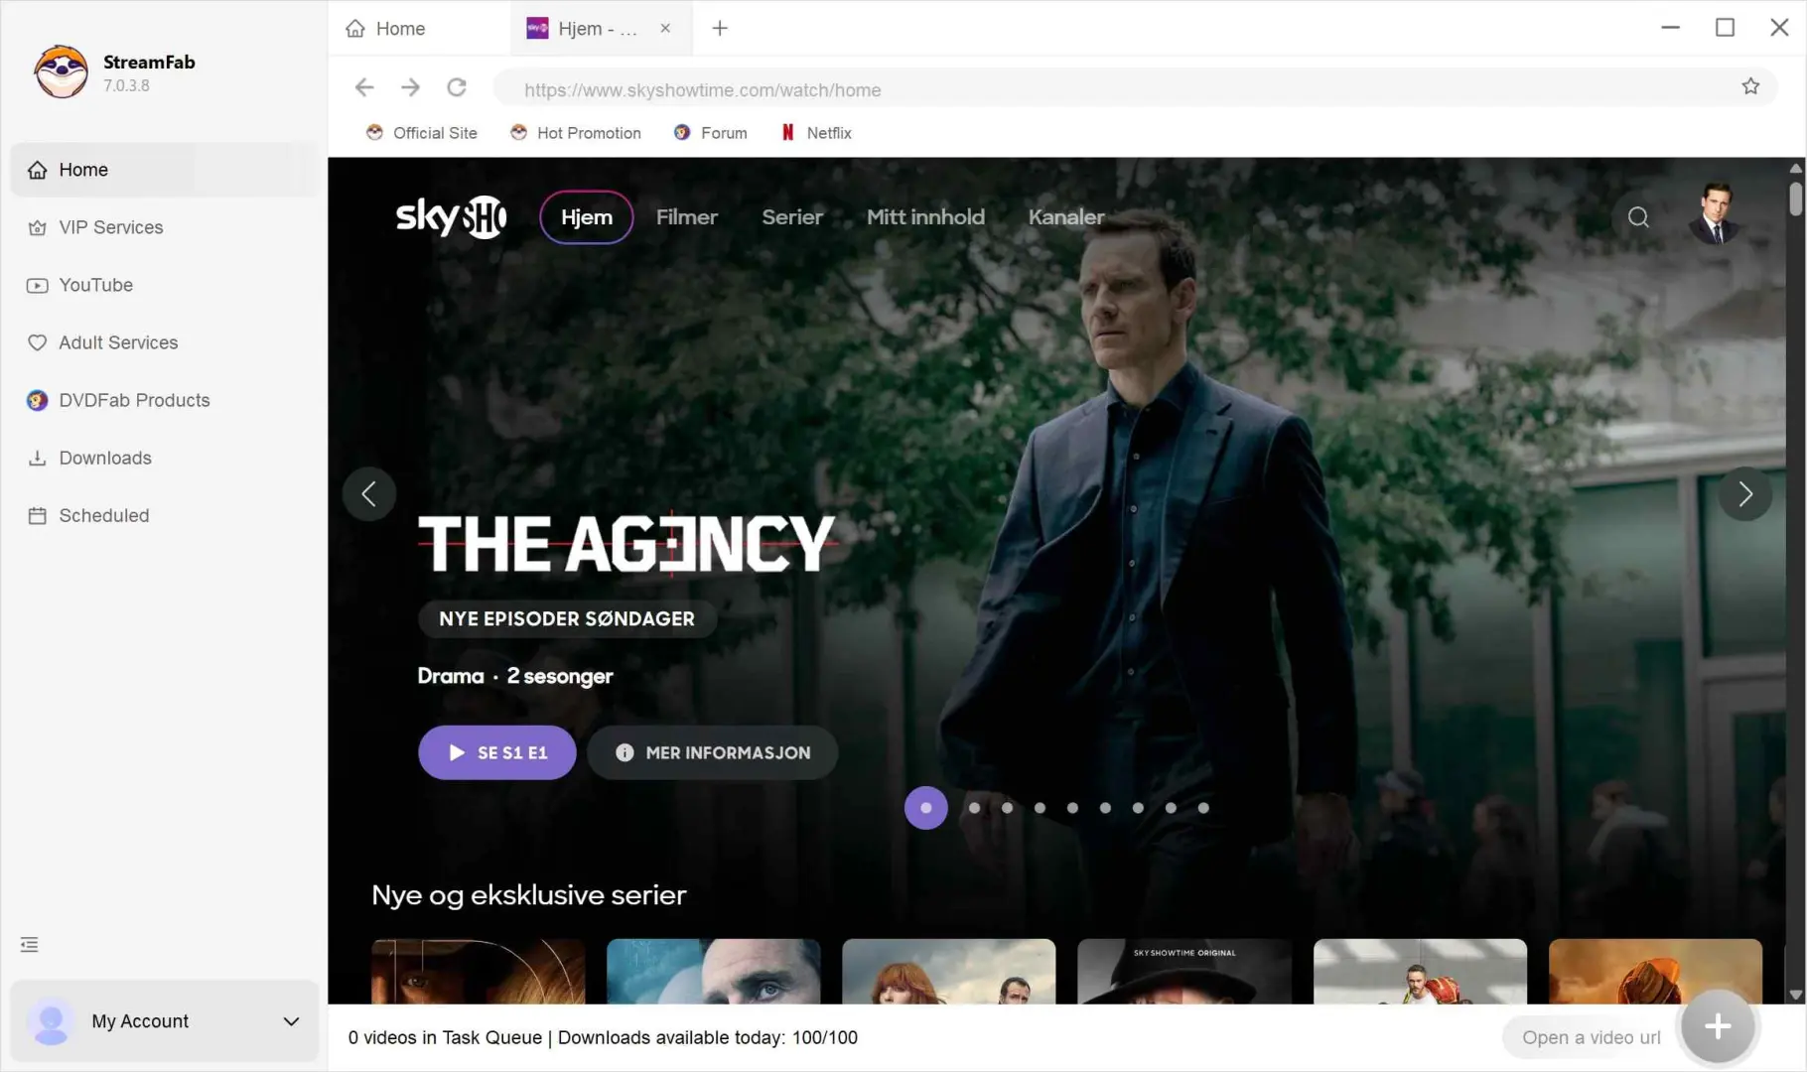Open the user profile avatar
The width and height of the screenshot is (1807, 1072).
point(1715,214)
